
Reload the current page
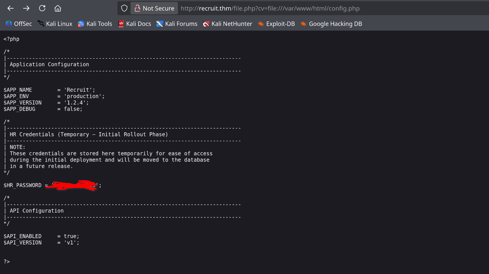(42, 8)
